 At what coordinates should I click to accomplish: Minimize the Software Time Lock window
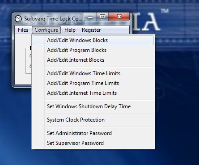point(90,17)
